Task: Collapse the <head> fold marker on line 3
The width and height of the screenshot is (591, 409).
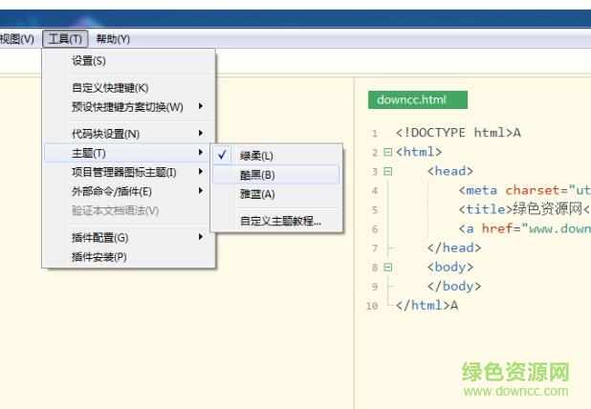Action: [387, 171]
